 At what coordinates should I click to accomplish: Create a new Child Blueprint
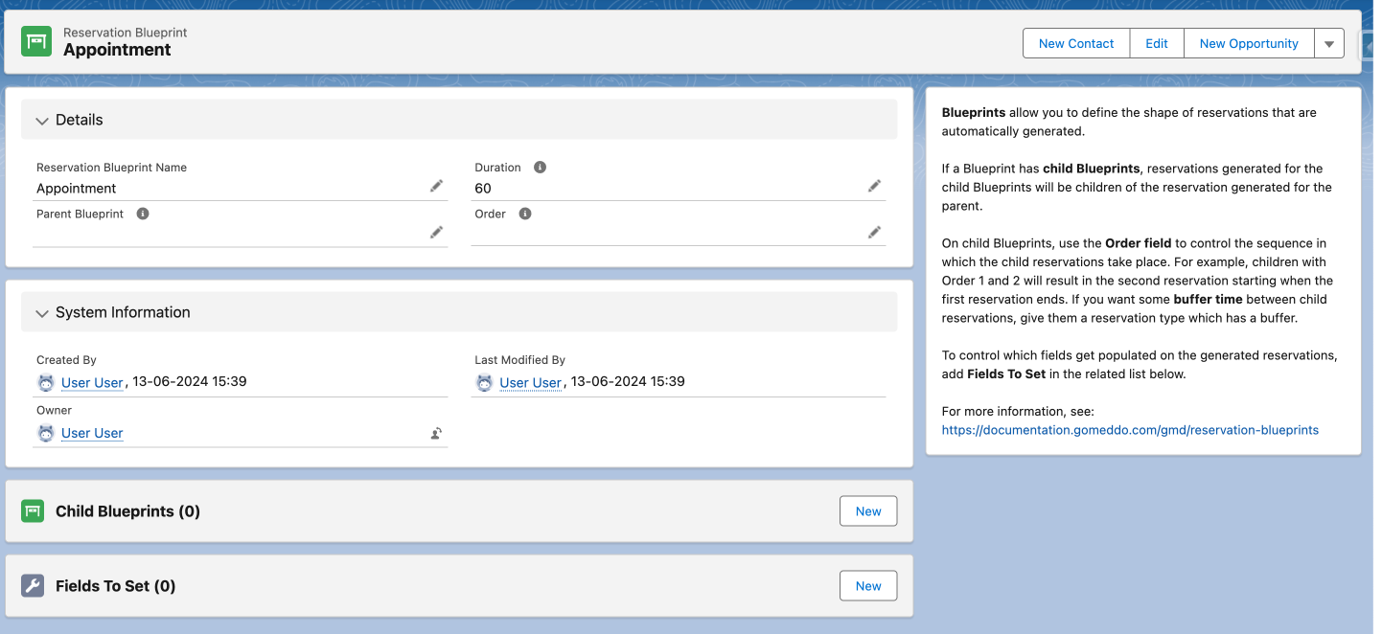[867, 511]
